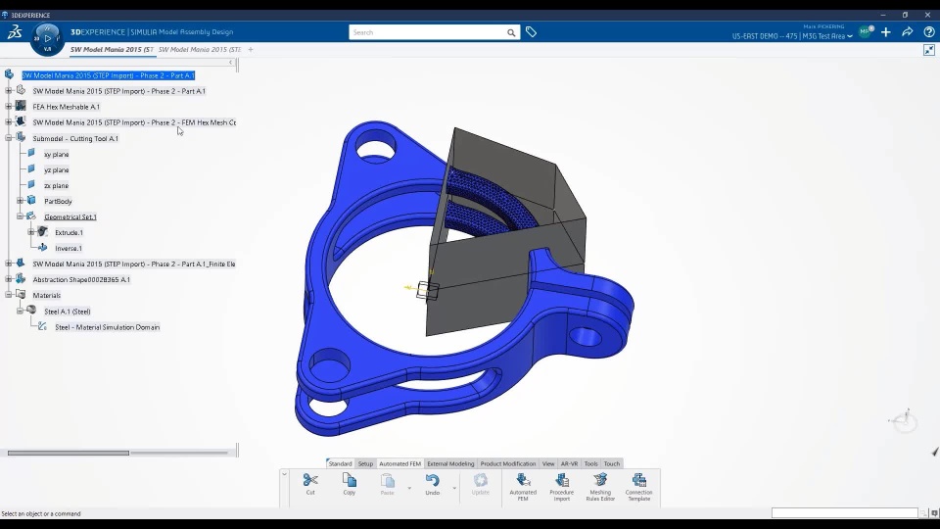Switch to the View tab
Viewport: 940px width, 529px height.
tap(548, 463)
